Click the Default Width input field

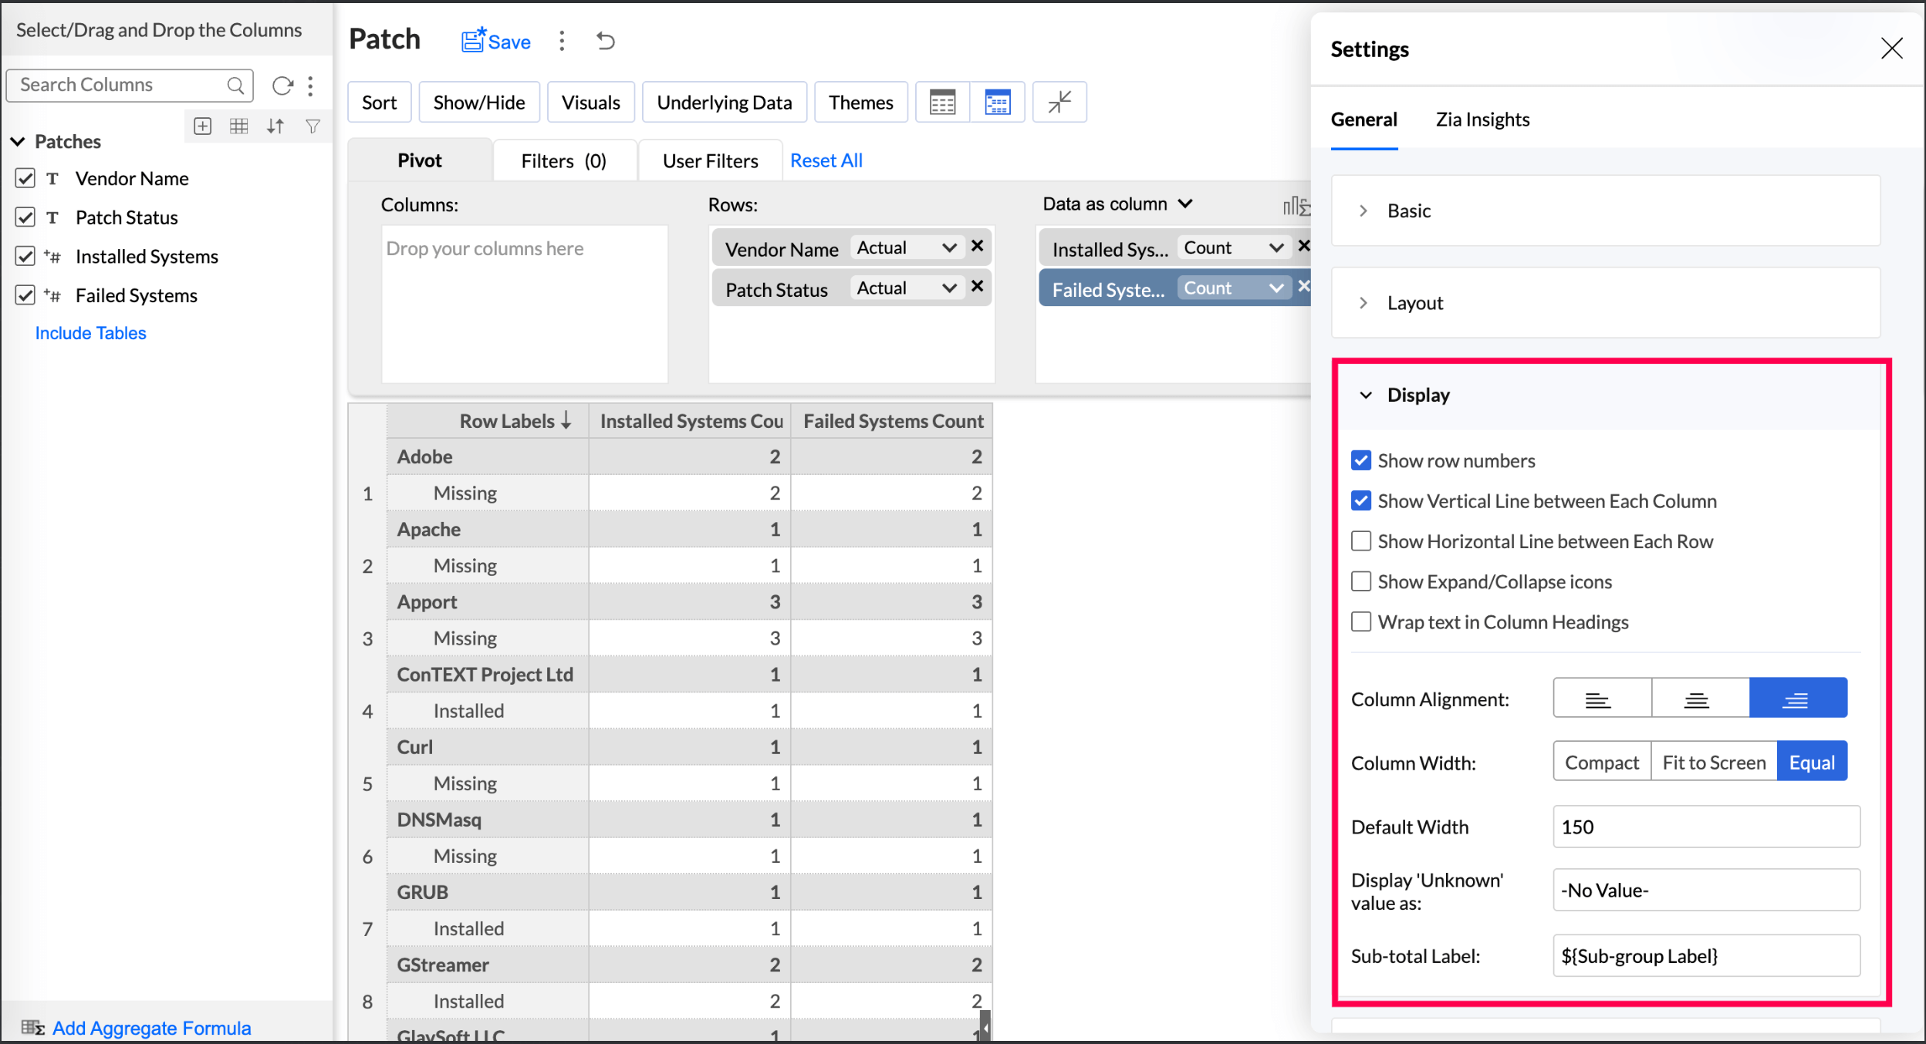click(1705, 827)
